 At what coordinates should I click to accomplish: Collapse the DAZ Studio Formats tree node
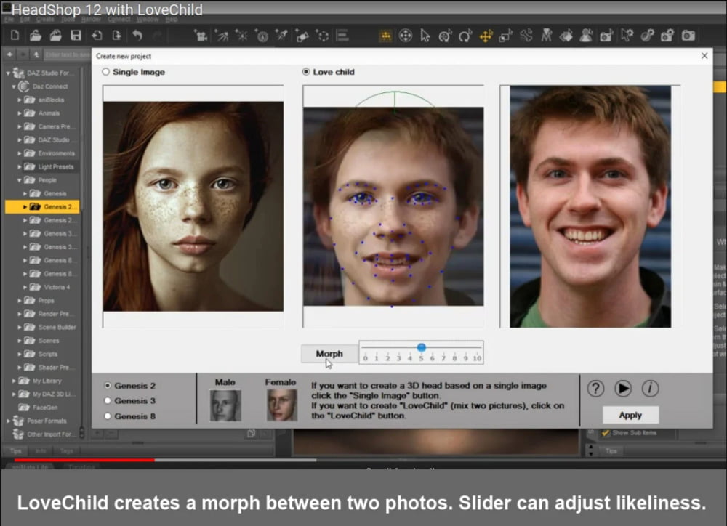(x=8, y=73)
